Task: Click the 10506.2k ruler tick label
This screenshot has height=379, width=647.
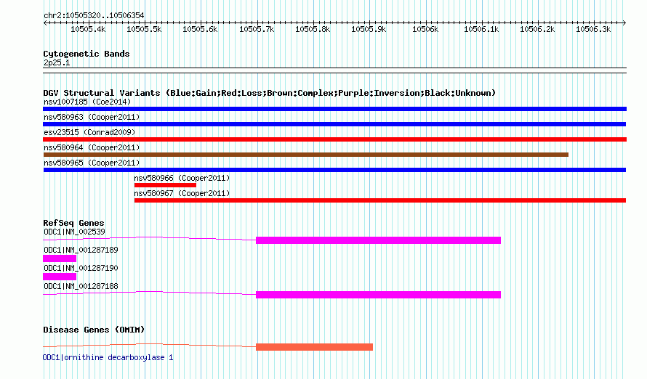Action: click(x=537, y=29)
